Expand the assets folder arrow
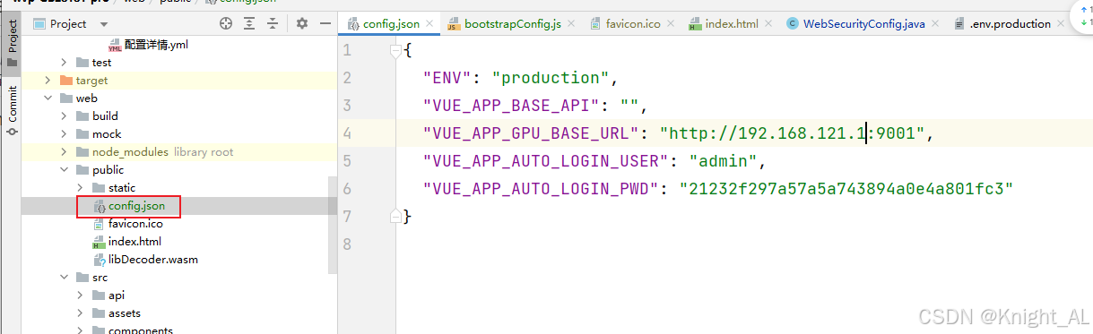The height and width of the screenshot is (334, 1093). (x=81, y=313)
